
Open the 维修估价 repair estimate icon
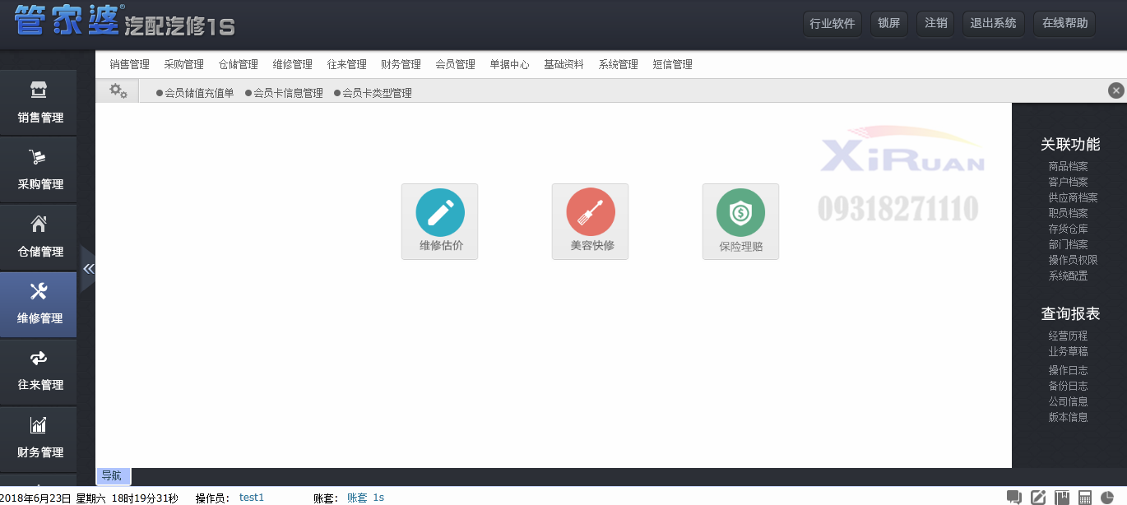click(x=439, y=221)
